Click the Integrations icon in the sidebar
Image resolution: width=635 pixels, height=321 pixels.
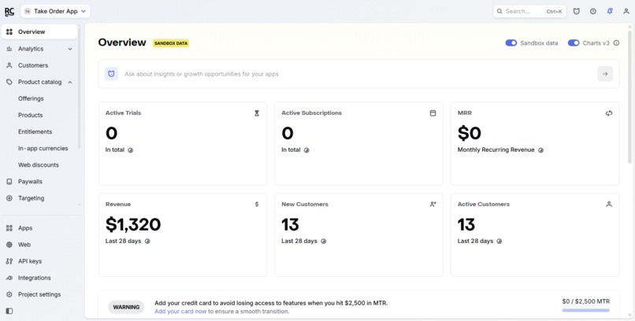point(9,278)
